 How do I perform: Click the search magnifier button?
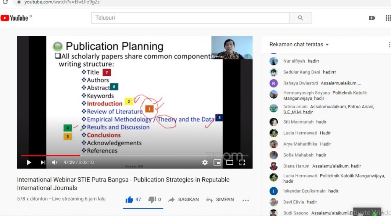[301, 18]
